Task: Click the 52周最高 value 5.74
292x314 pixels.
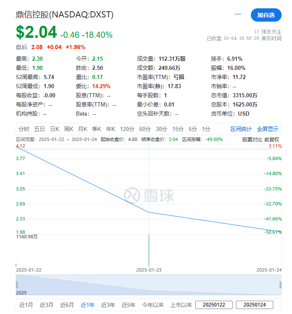Action: 49,77
